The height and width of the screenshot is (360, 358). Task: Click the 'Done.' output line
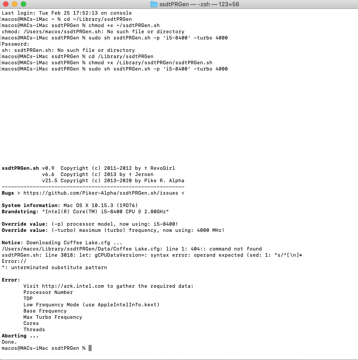tap(9, 342)
